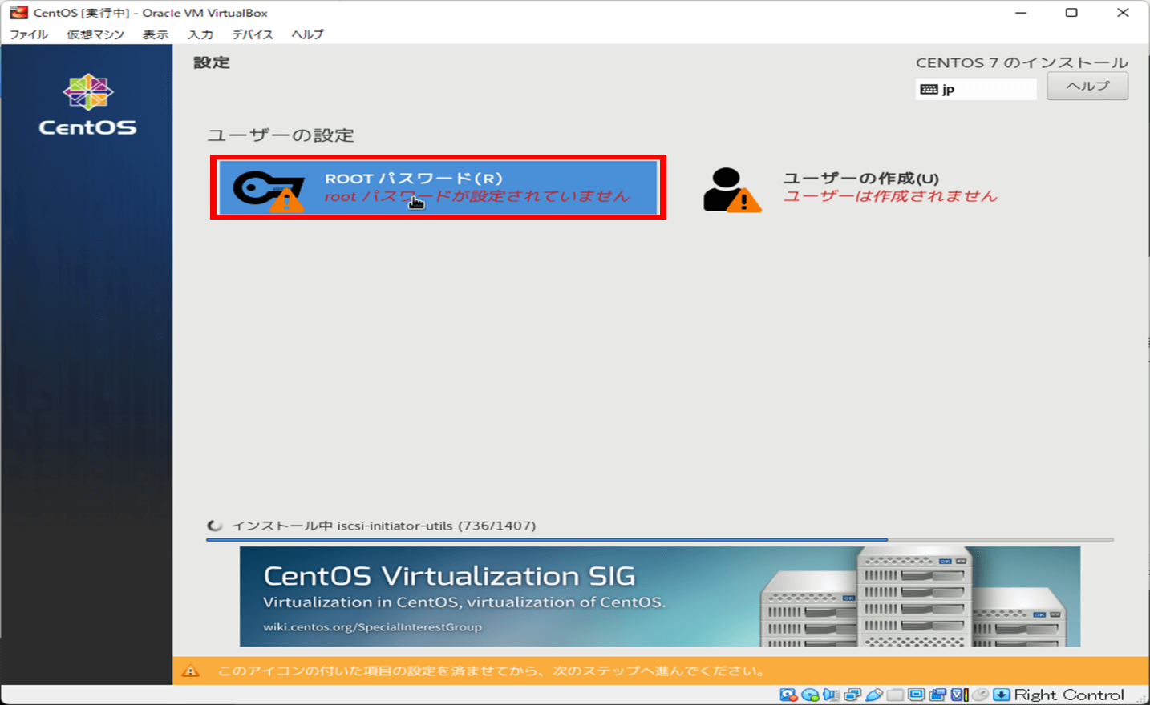Open the user creation setting

point(850,188)
